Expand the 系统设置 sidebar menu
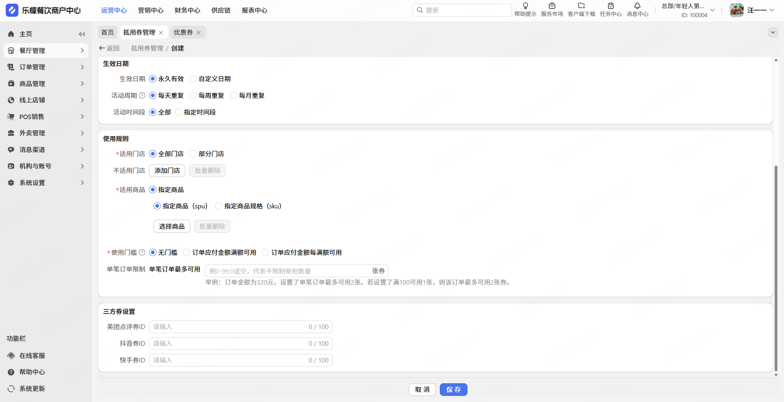Viewport: 784px width, 402px height. coord(46,183)
